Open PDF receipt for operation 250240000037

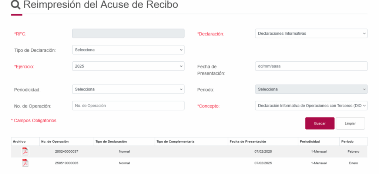25,151
